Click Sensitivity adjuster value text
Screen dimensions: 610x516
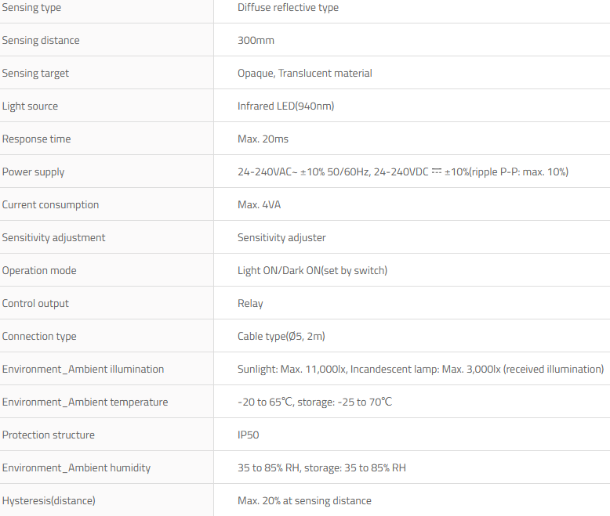[281, 238]
